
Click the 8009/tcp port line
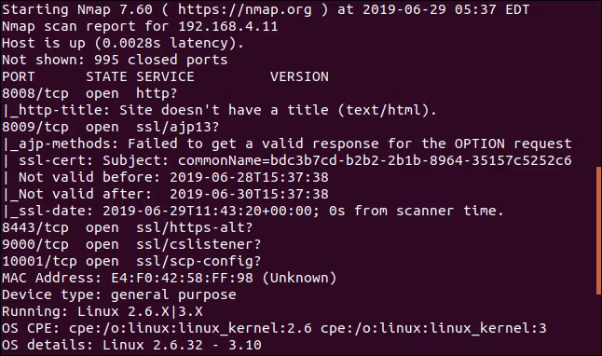111,127
